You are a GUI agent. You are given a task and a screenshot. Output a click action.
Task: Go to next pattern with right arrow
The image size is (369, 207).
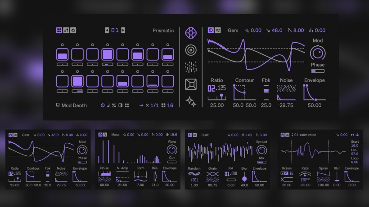(x=123, y=31)
